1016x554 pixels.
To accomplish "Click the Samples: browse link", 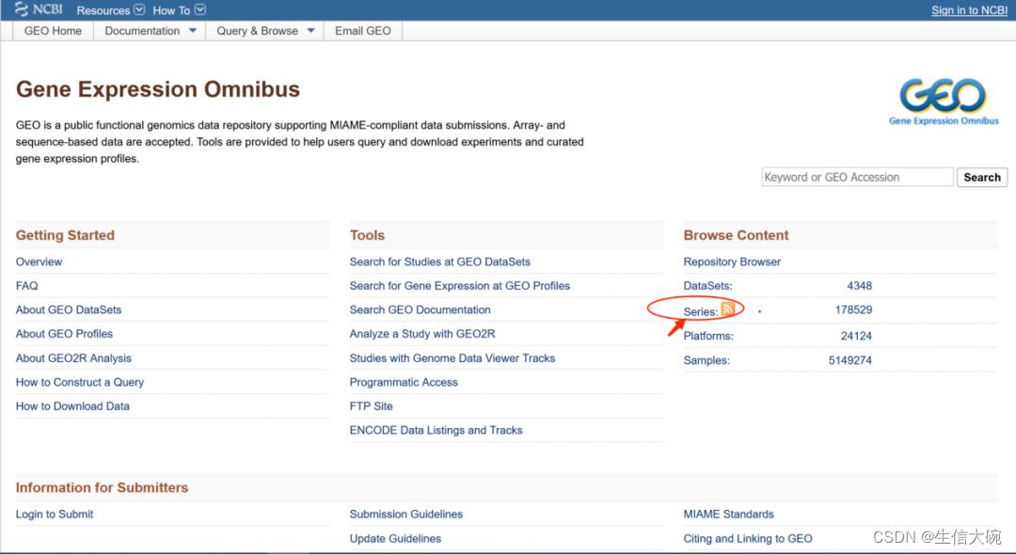I will [706, 360].
